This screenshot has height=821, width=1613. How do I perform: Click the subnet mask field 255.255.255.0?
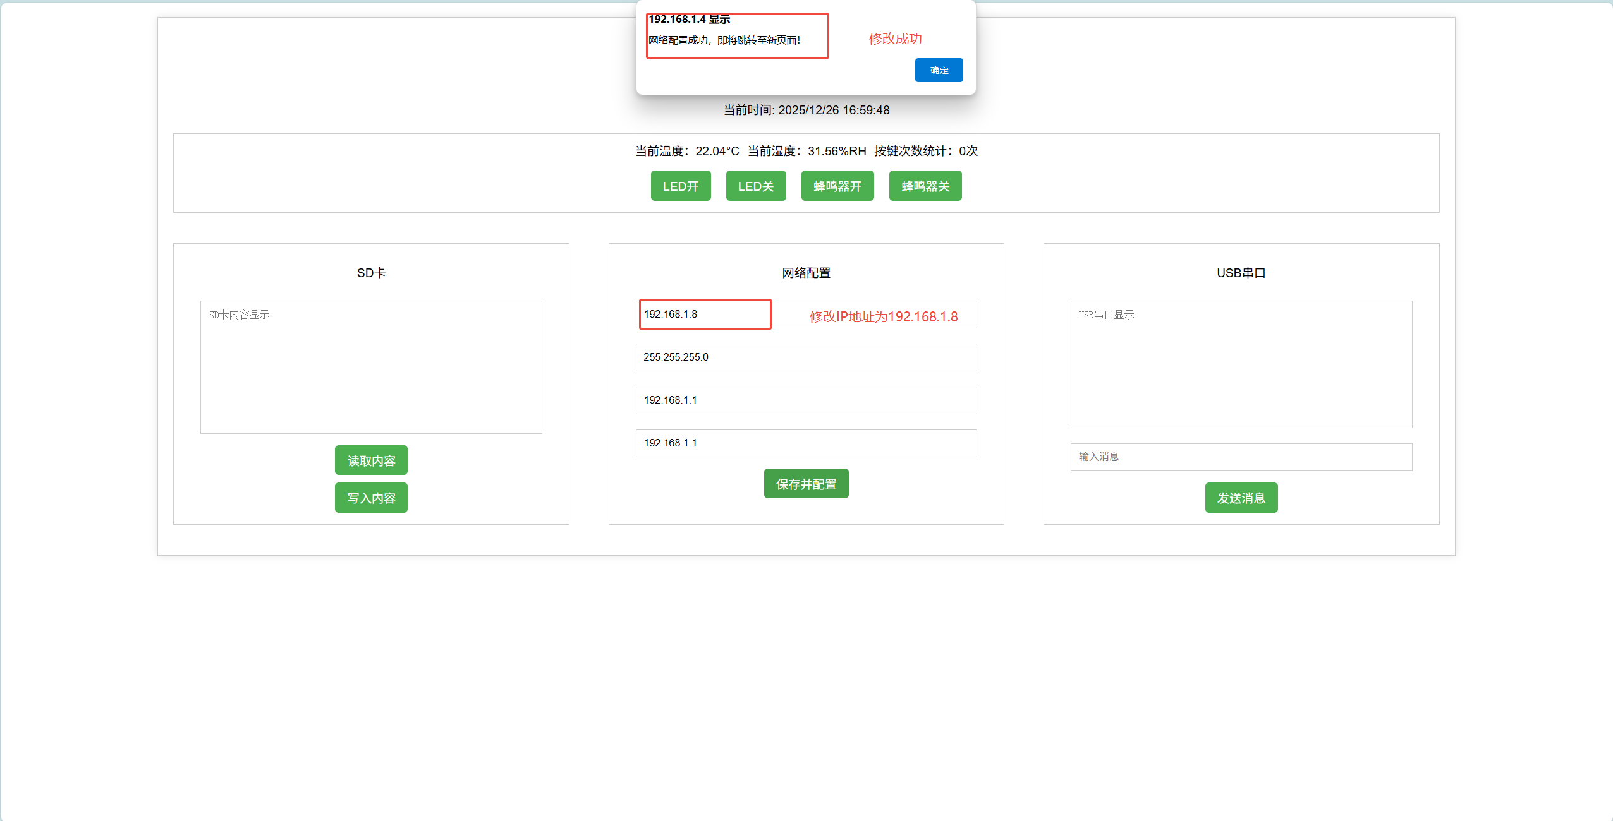806,357
